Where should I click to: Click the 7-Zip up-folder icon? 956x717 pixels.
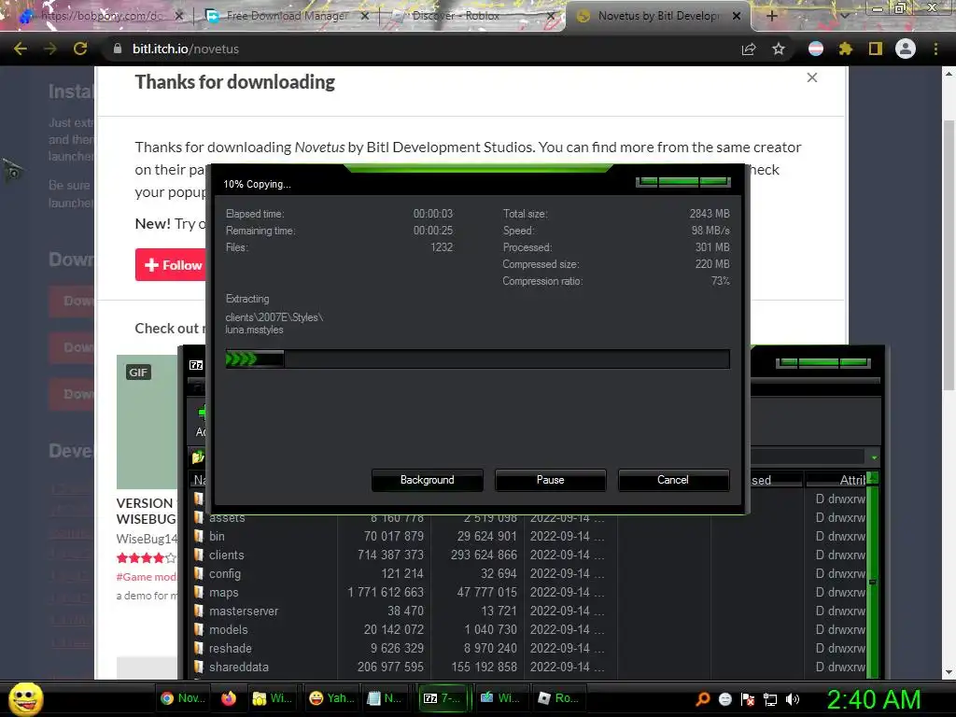click(x=198, y=457)
